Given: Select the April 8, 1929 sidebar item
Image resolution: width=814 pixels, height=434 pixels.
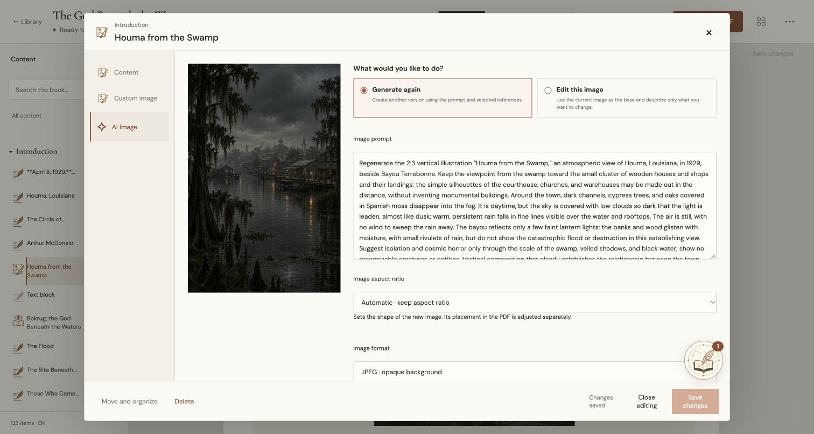Looking at the screenshot, I should tap(51, 172).
